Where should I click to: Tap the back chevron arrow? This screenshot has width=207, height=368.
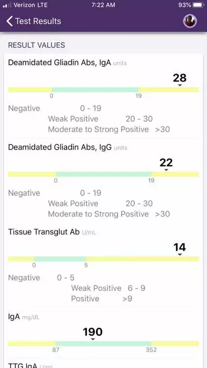click(9, 21)
